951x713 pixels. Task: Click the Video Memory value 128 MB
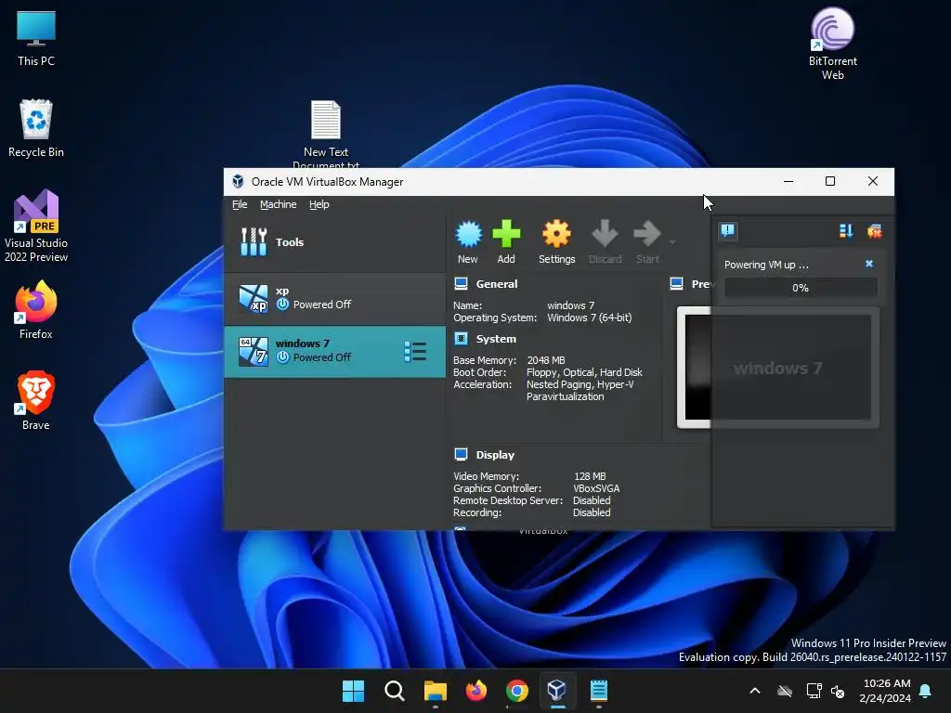point(590,476)
